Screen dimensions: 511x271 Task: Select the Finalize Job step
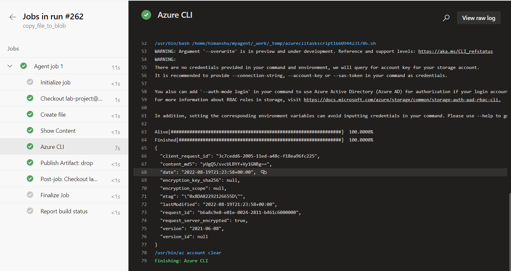click(x=64, y=195)
